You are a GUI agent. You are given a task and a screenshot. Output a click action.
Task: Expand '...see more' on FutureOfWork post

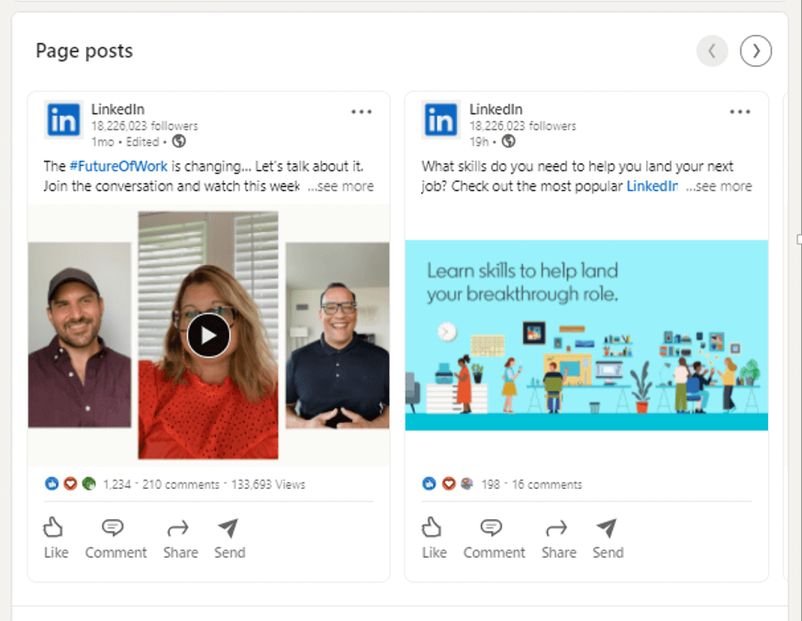[x=340, y=186]
